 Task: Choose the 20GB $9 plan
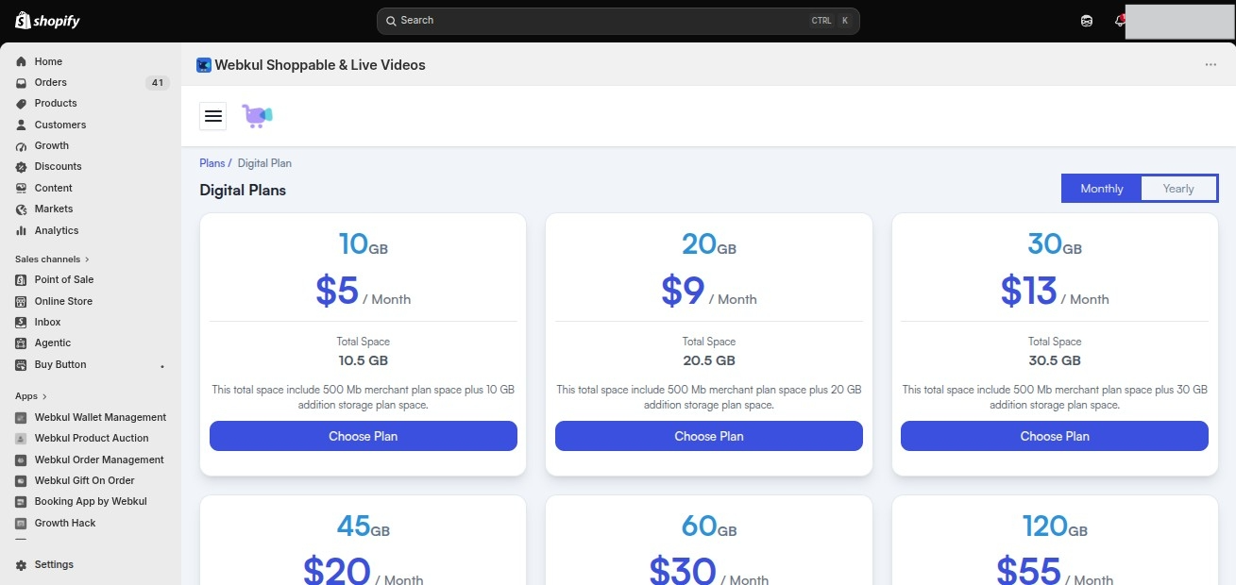[709, 436]
